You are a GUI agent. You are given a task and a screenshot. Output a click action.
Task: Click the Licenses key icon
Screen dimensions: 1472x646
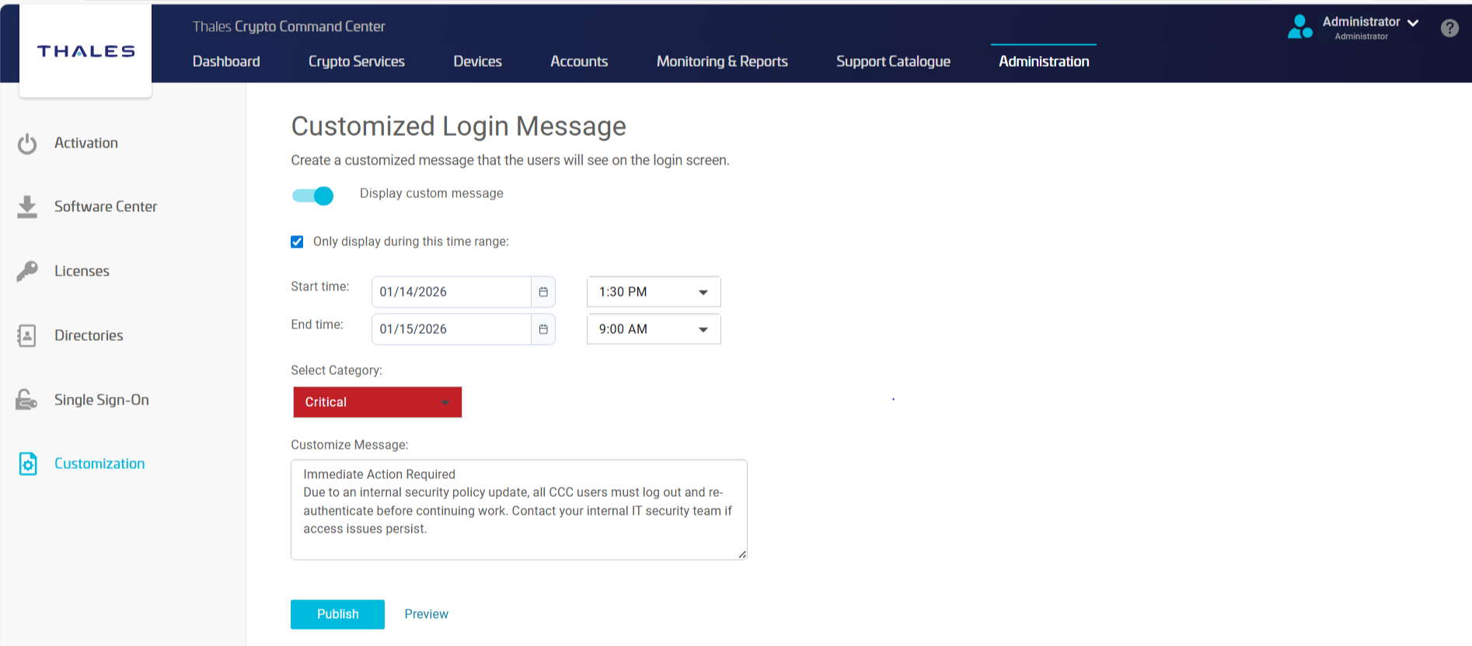(27, 271)
